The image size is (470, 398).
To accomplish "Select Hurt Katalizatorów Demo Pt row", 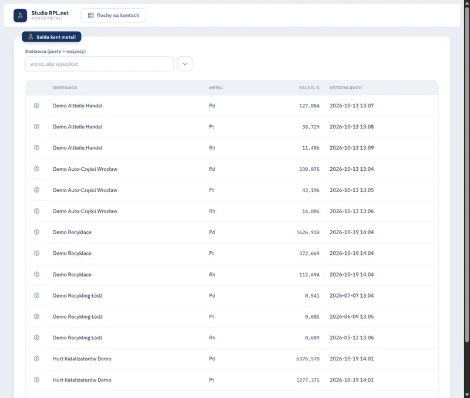I will pyautogui.click(x=232, y=380).
